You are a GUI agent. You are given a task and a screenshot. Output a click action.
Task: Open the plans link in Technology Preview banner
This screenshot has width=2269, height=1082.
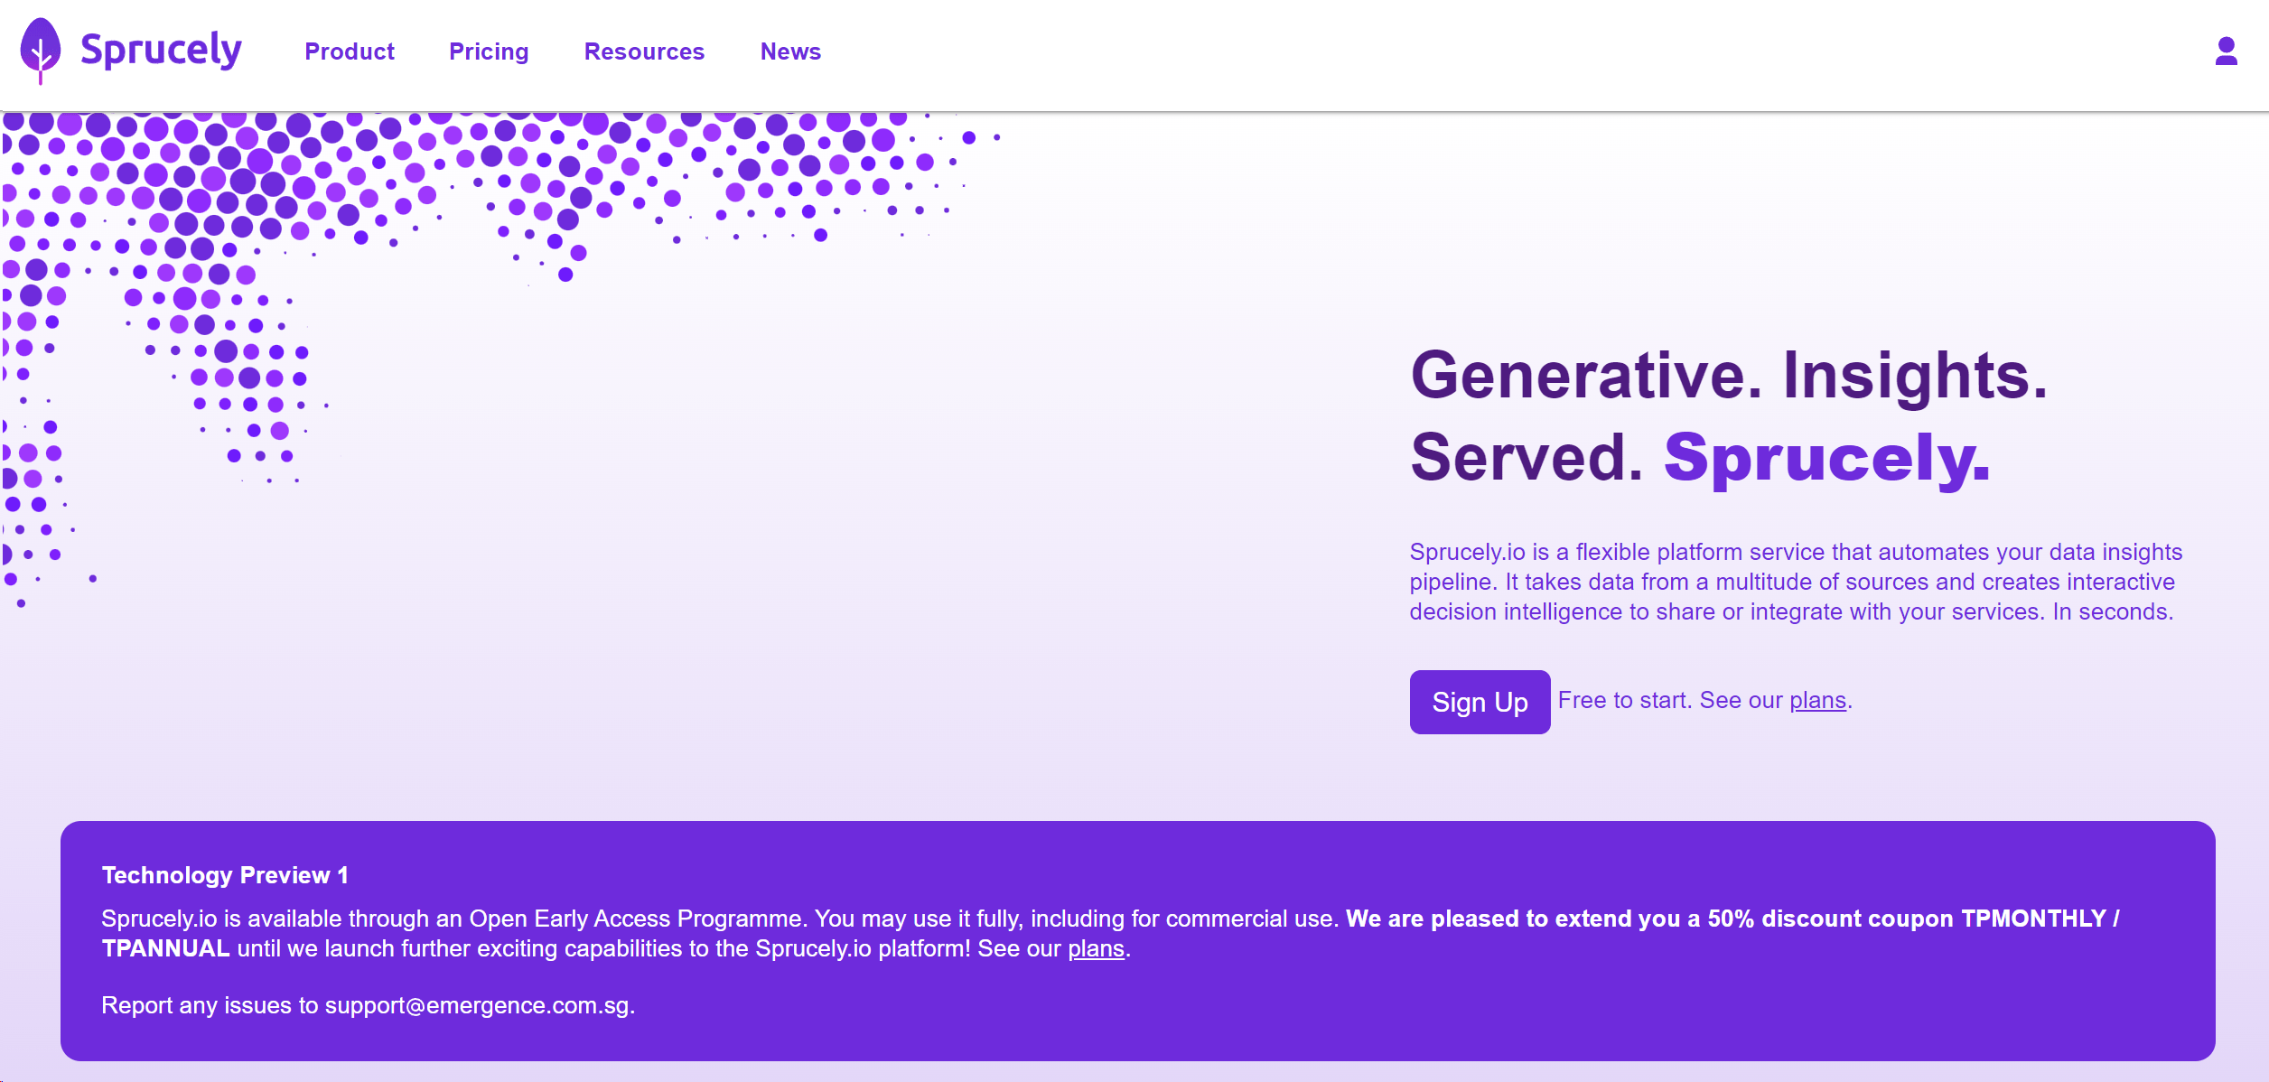pyautogui.click(x=1096, y=948)
